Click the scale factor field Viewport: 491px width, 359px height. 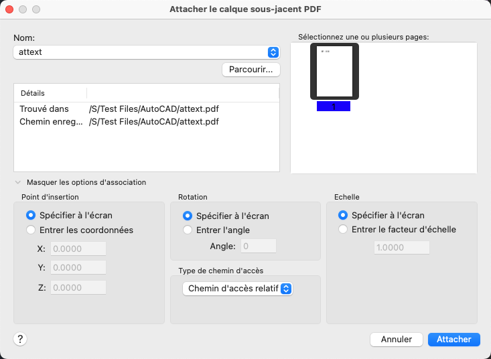pos(401,247)
